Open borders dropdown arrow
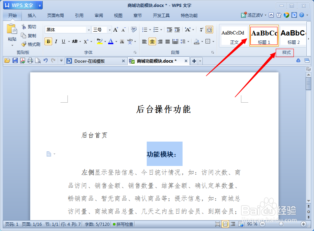 point(213,42)
